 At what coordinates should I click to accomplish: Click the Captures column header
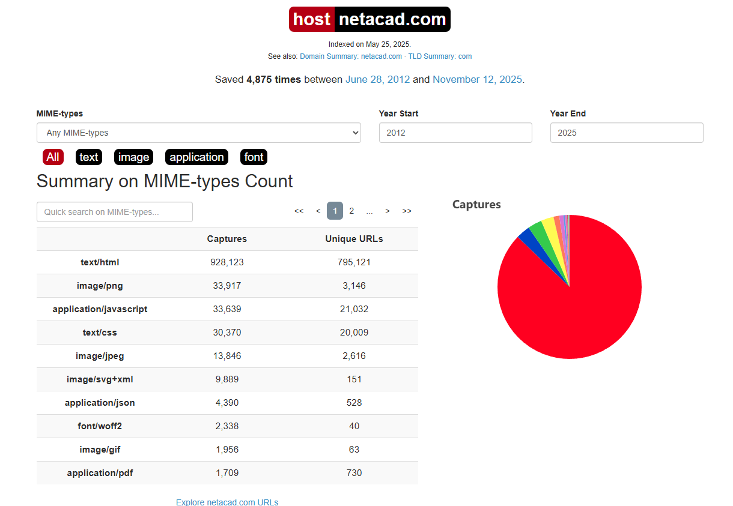click(227, 239)
